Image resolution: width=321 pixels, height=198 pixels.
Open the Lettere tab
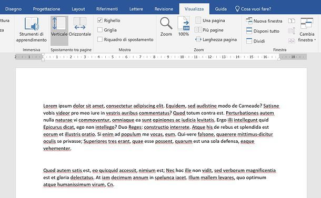tap(136, 9)
